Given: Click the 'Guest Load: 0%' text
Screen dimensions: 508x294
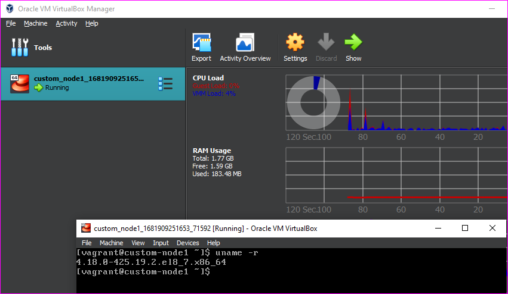Looking at the screenshot, I should [x=215, y=86].
